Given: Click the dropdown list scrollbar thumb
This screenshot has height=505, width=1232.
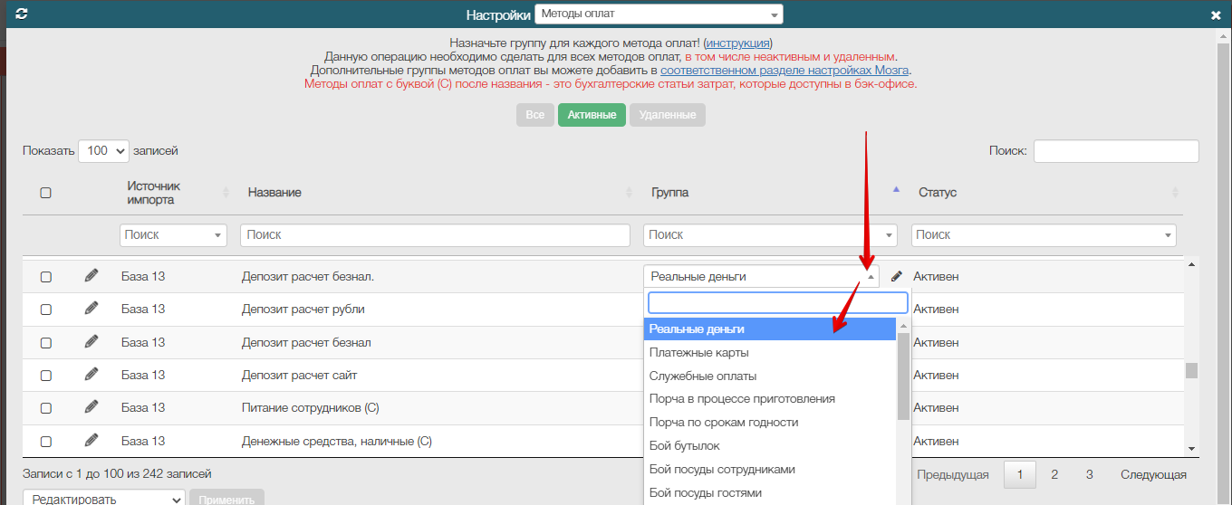Looking at the screenshot, I should [x=903, y=376].
